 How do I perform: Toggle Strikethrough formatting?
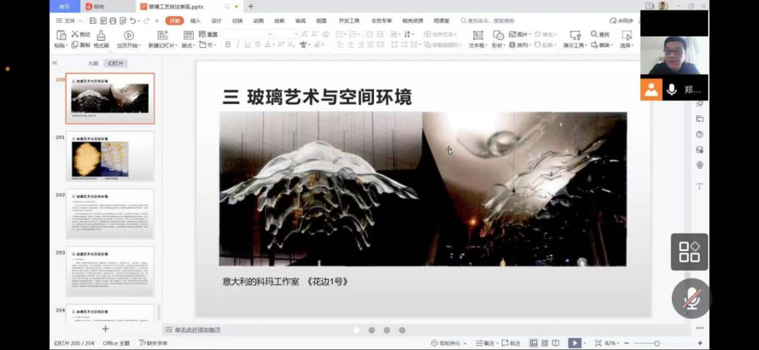pos(257,44)
